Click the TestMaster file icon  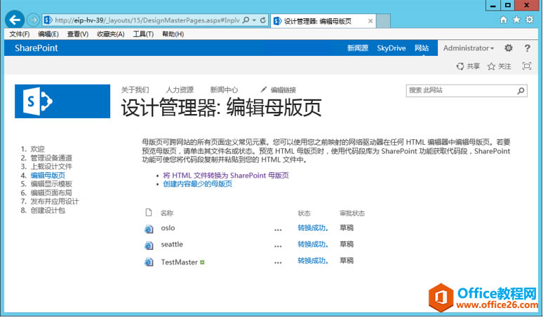coord(149,262)
